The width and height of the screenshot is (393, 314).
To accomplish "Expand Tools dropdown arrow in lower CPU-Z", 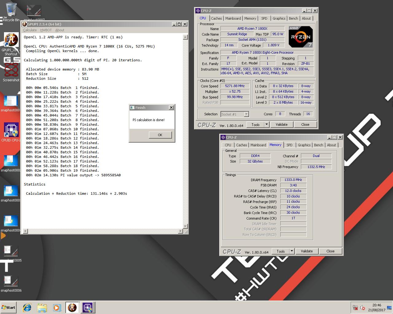I will tap(292, 251).
